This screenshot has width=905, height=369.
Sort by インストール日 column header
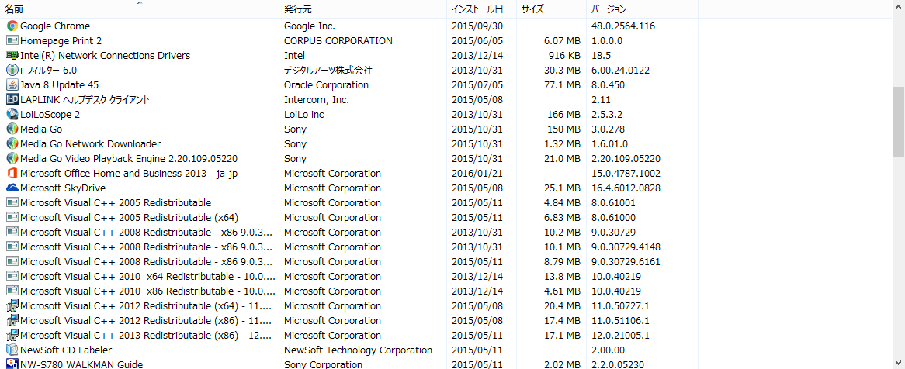click(x=477, y=9)
